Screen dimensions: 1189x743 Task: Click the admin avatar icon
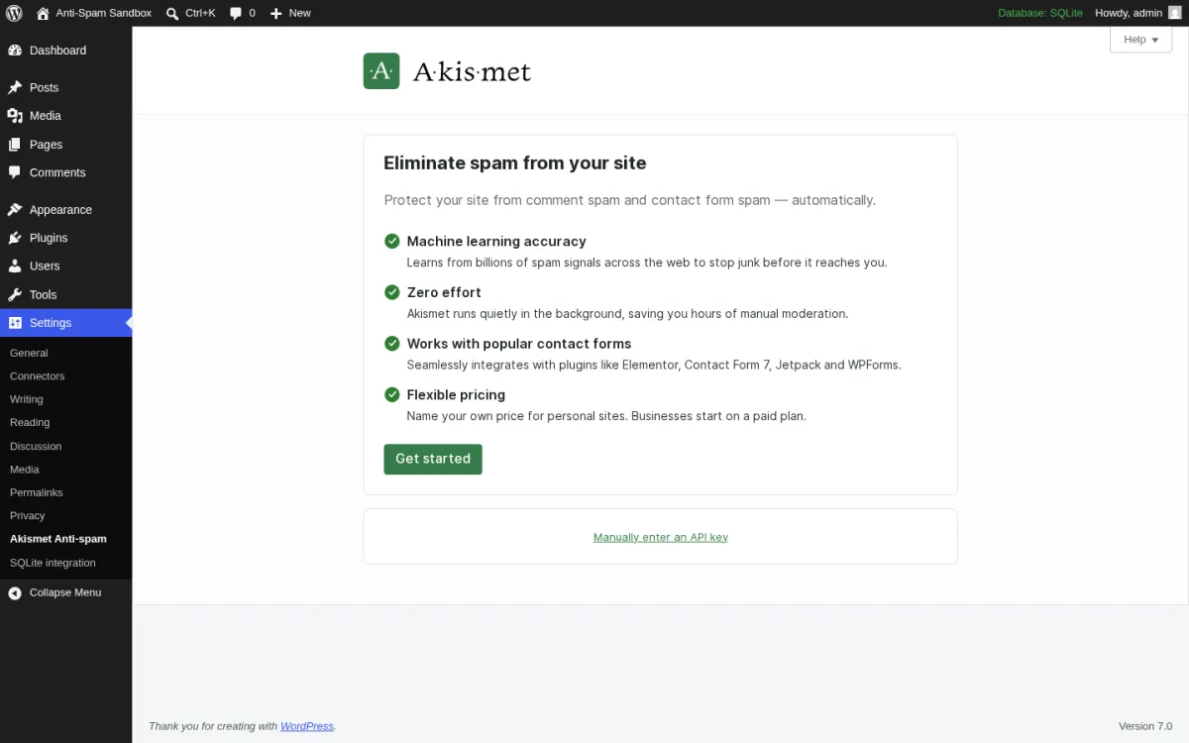(1175, 13)
